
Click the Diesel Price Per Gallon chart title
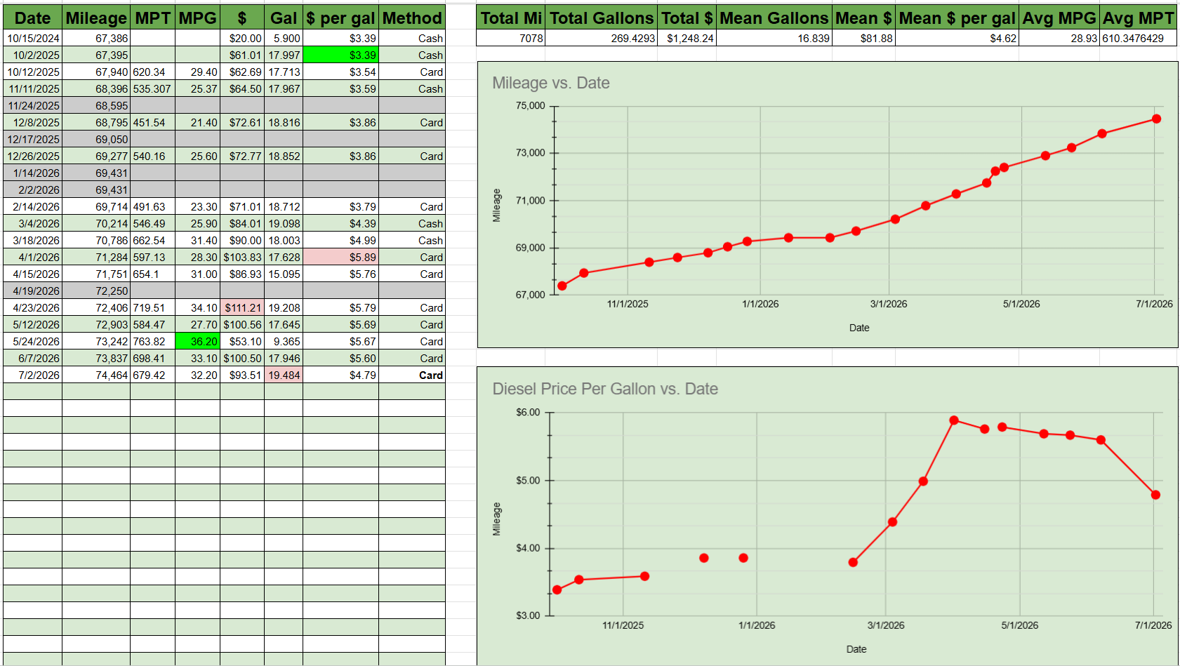coord(605,389)
